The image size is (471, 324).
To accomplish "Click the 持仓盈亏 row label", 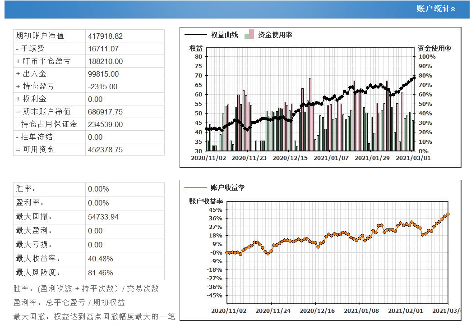I will (x=35, y=87).
